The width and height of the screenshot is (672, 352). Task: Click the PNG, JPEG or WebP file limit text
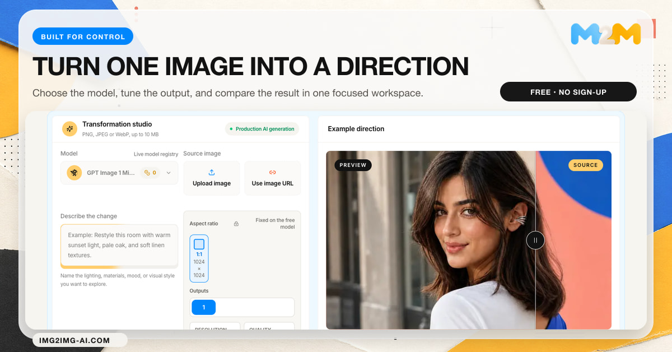pos(120,135)
